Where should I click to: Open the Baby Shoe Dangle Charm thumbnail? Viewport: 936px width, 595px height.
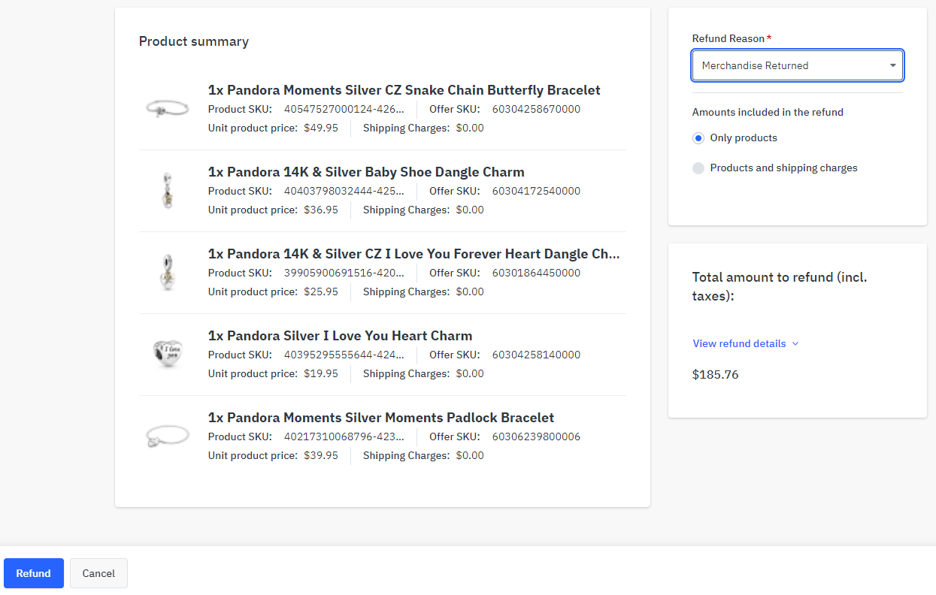(167, 191)
